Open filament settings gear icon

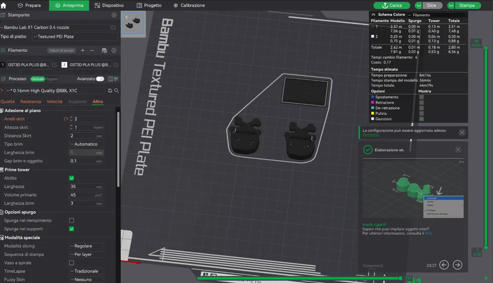click(114, 50)
